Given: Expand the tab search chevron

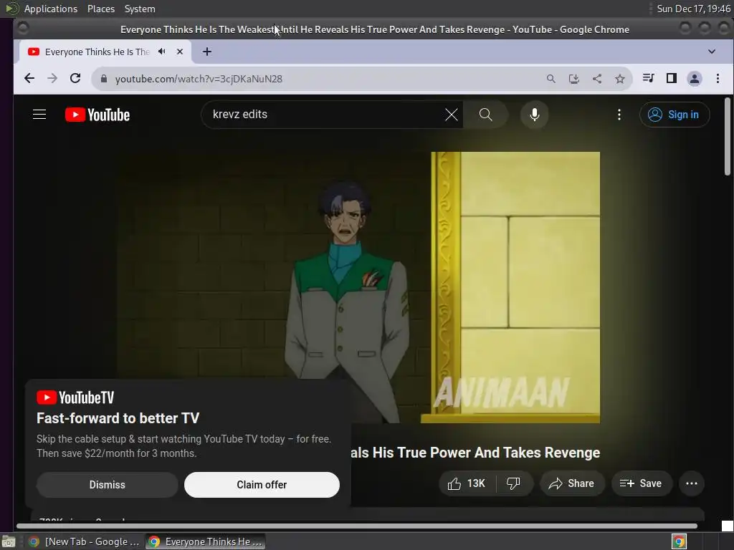Looking at the screenshot, I should (712, 52).
